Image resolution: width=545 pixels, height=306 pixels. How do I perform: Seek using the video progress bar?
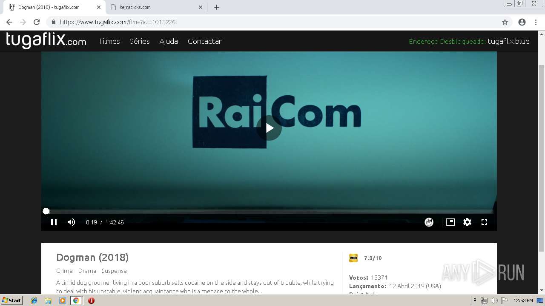coord(269,211)
